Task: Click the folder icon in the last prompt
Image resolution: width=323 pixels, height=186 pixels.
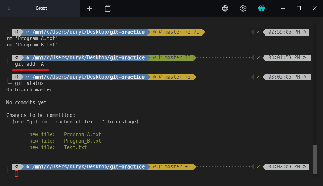Action: [x=28, y=167]
